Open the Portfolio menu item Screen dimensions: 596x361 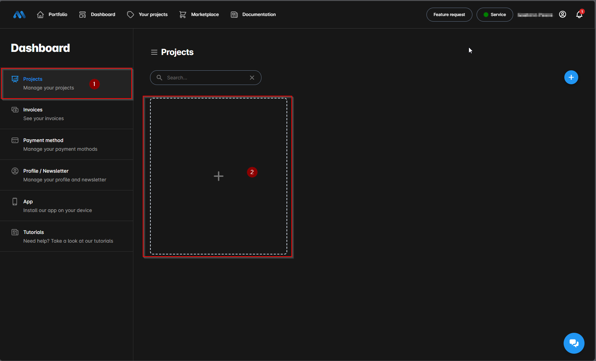pos(52,15)
